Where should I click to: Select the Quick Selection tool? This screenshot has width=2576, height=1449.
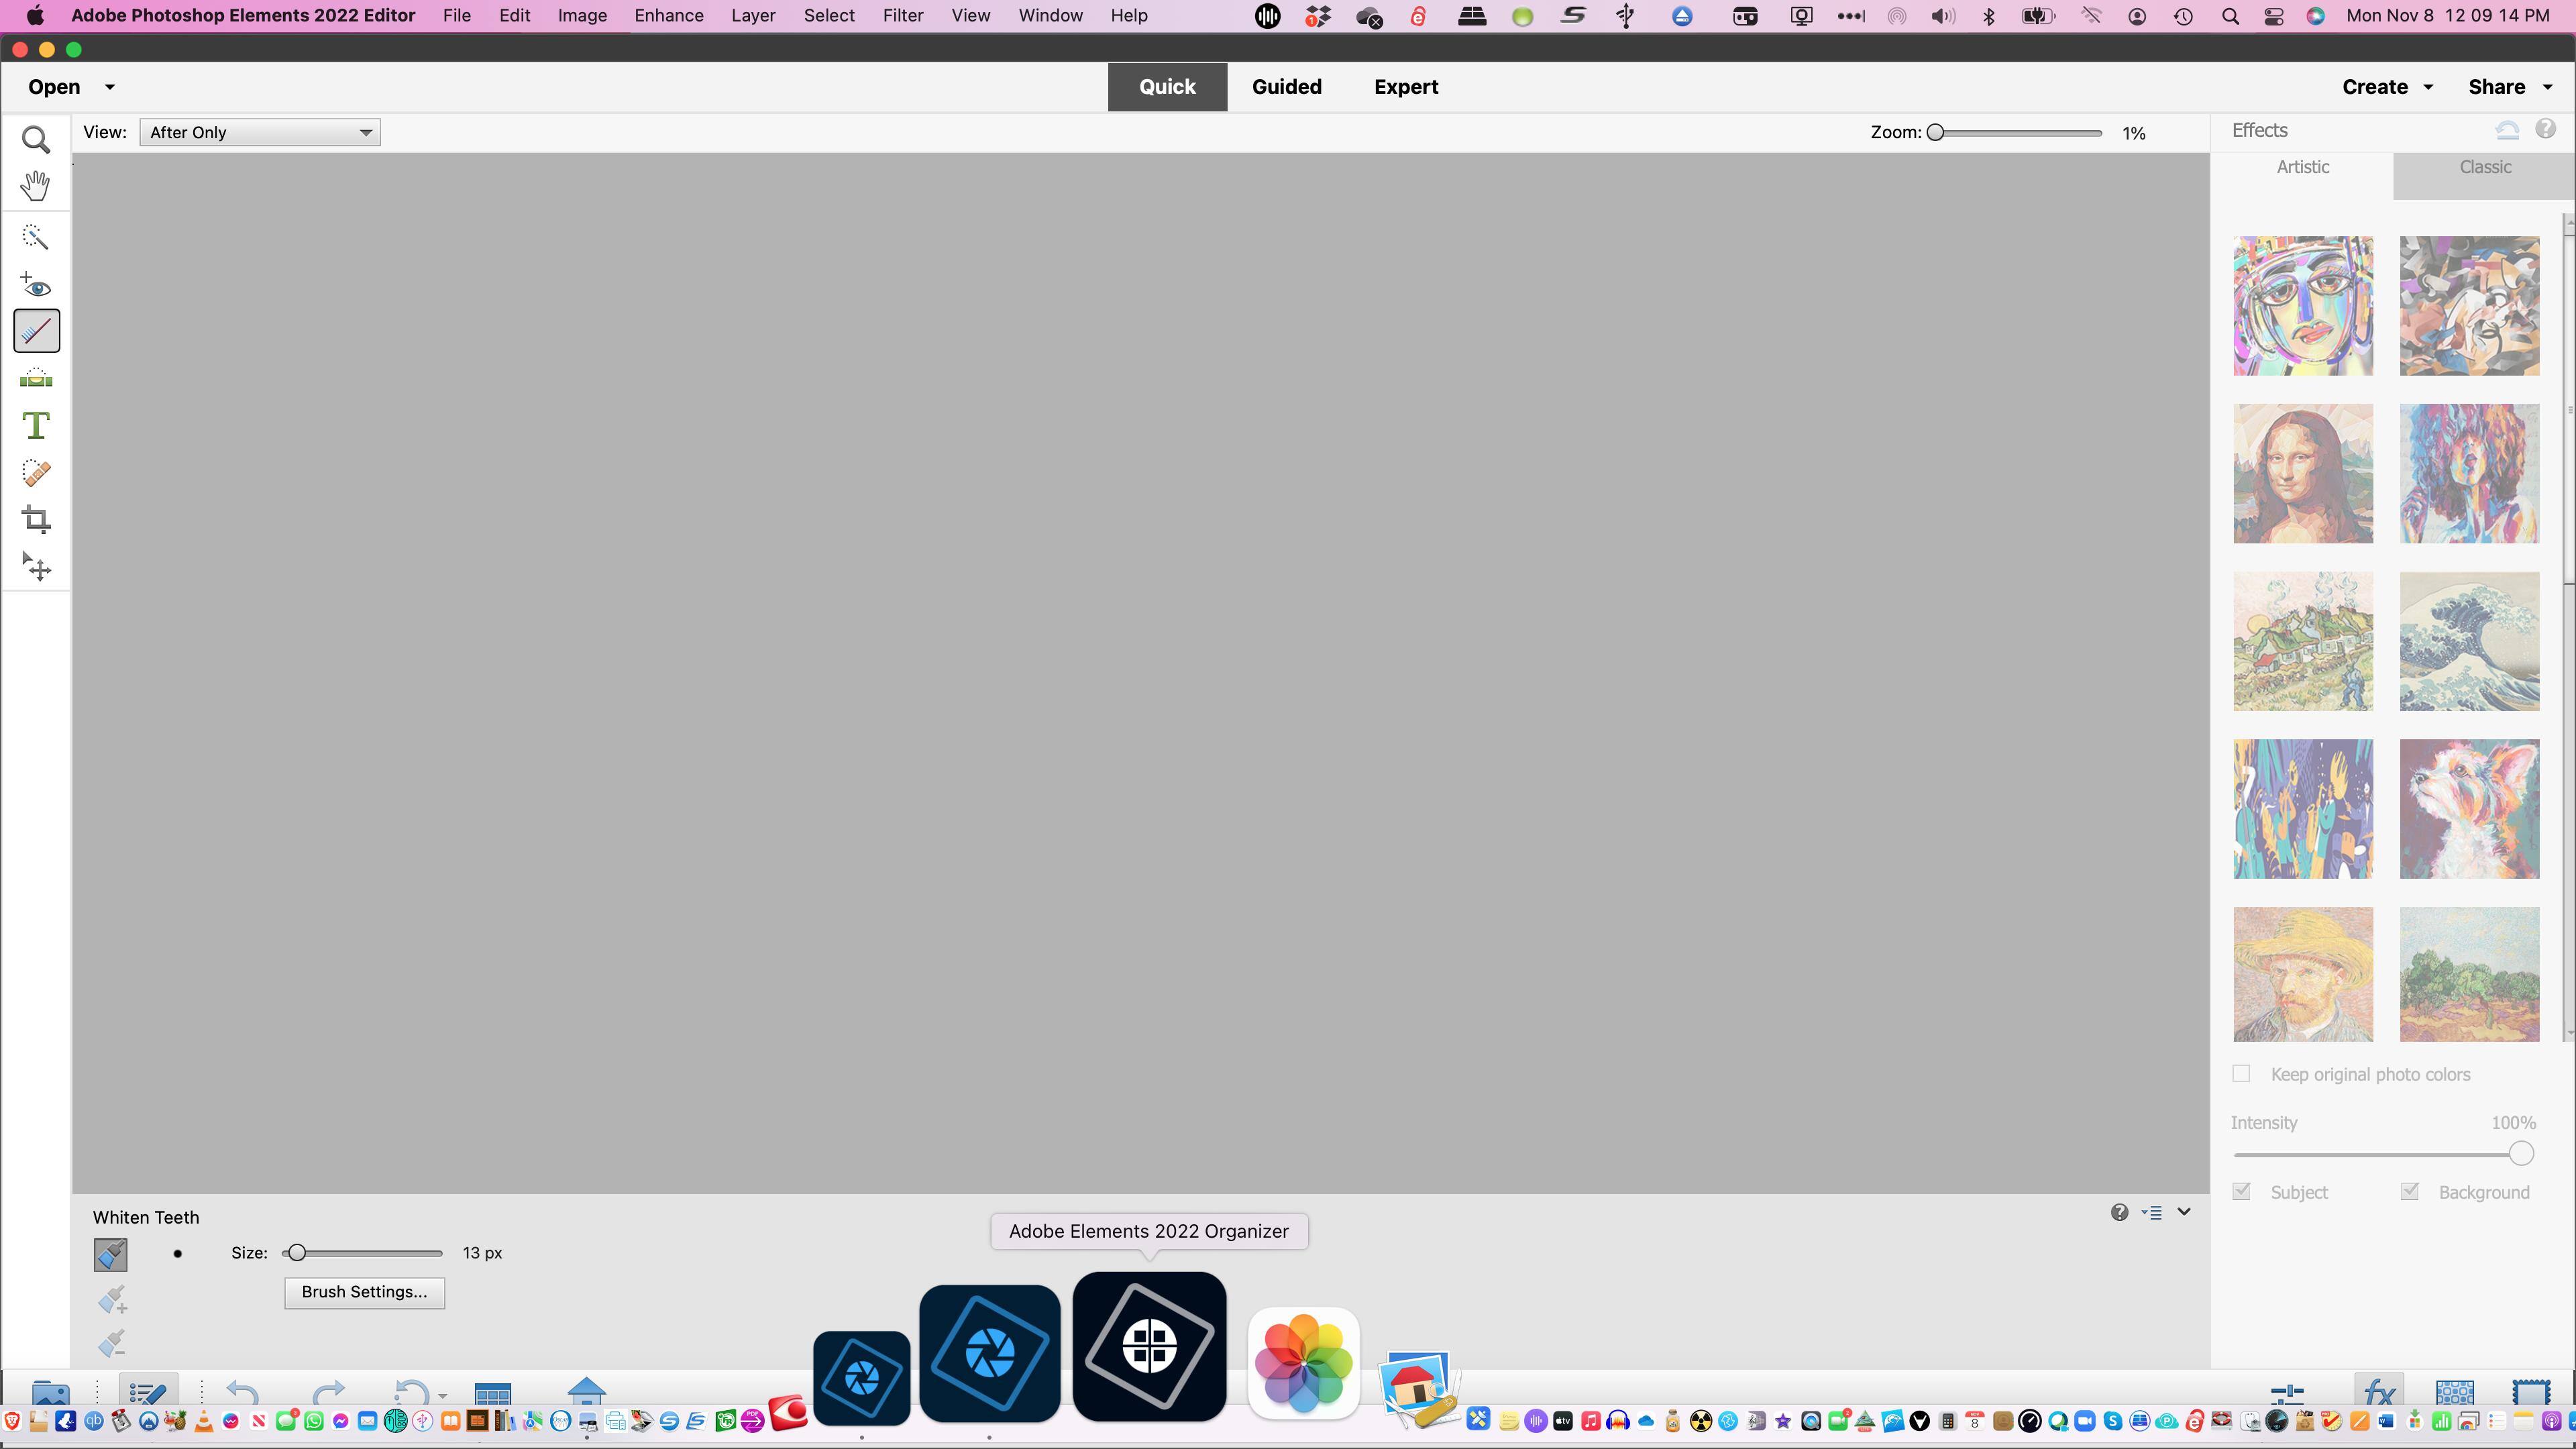click(36, 237)
